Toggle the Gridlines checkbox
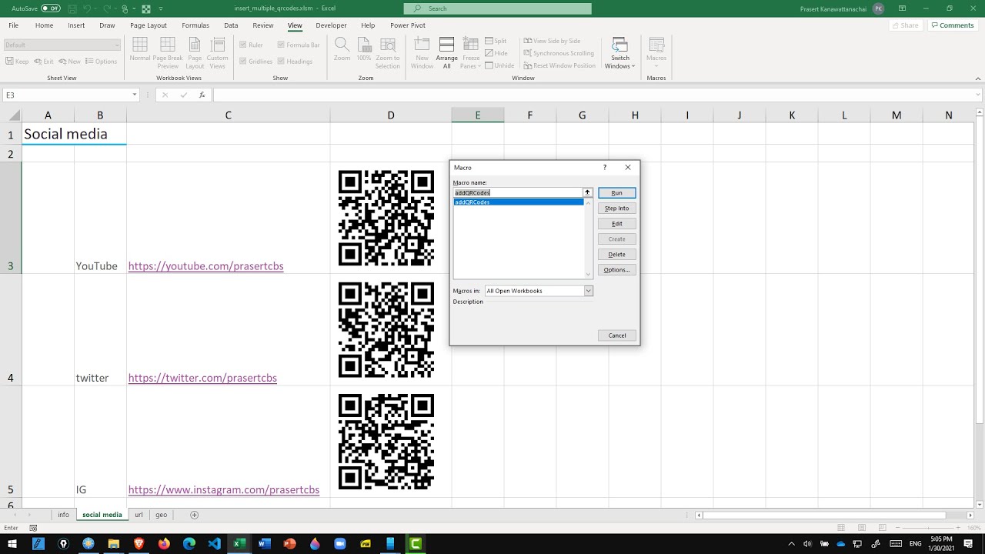The width and height of the screenshot is (985, 554). click(243, 62)
